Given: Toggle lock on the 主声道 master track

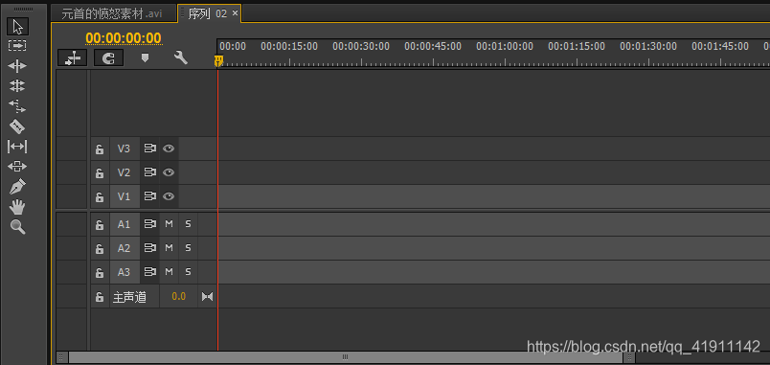Looking at the screenshot, I should (100, 297).
